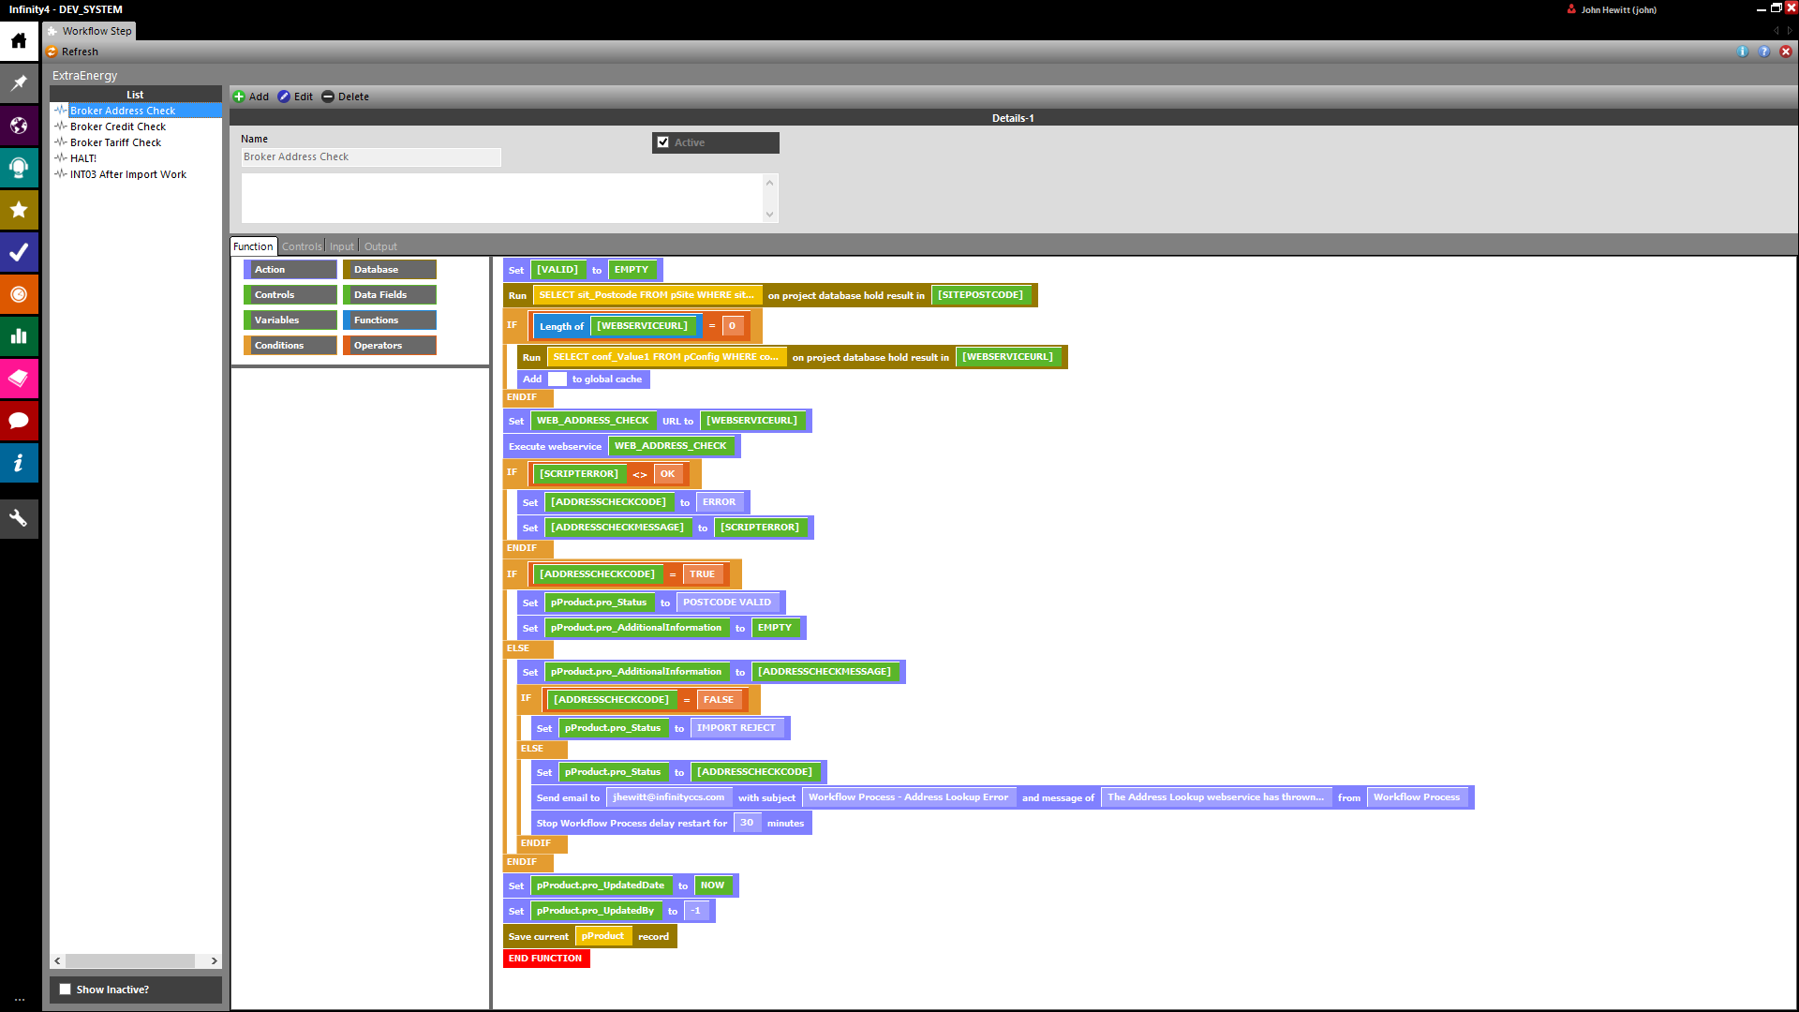Click the Edit button
The image size is (1799, 1012).
click(x=295, y=97)
